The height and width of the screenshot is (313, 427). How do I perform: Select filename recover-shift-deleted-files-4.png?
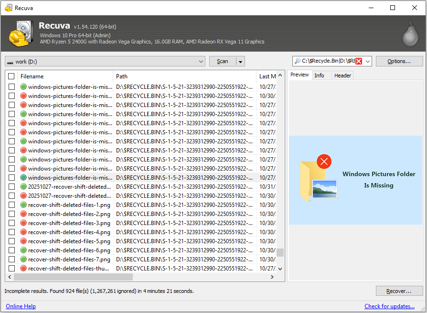pos(69,232)
